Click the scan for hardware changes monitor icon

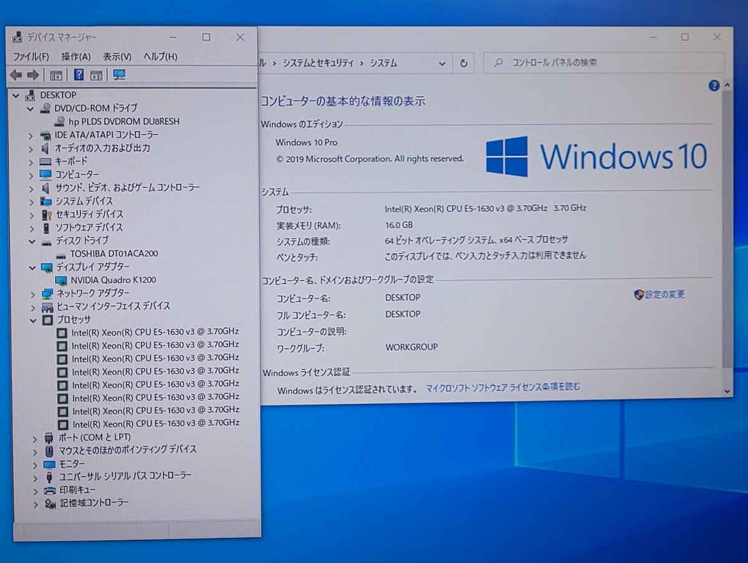point(119,75)
